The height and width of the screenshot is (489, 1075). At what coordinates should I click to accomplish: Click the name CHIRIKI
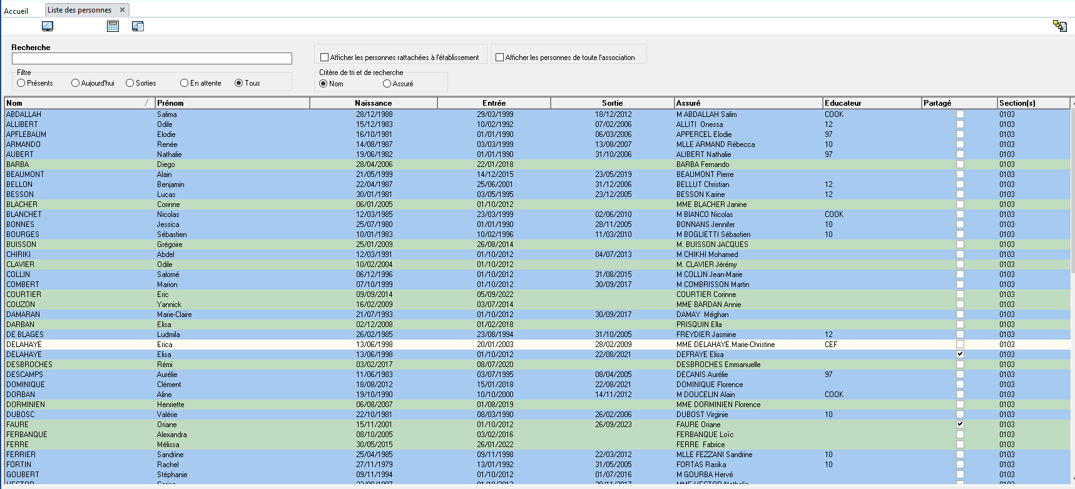19,255
